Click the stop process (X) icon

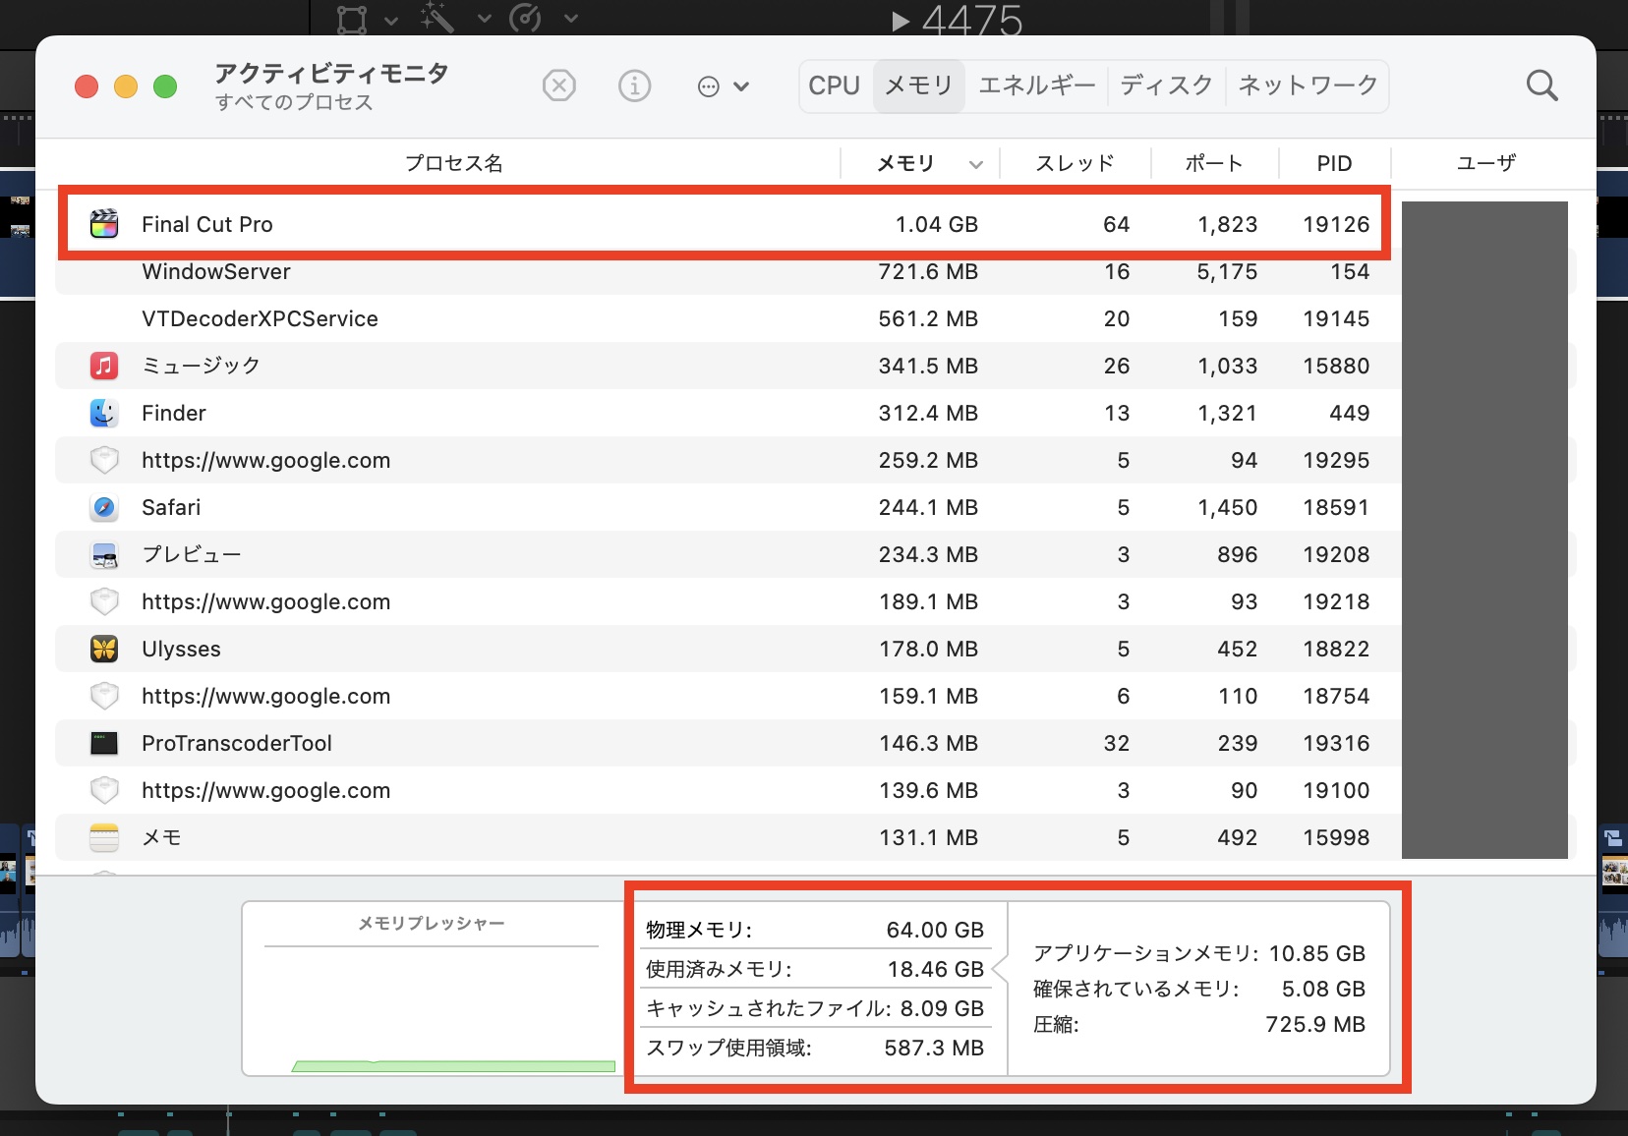tap(558, 86)
